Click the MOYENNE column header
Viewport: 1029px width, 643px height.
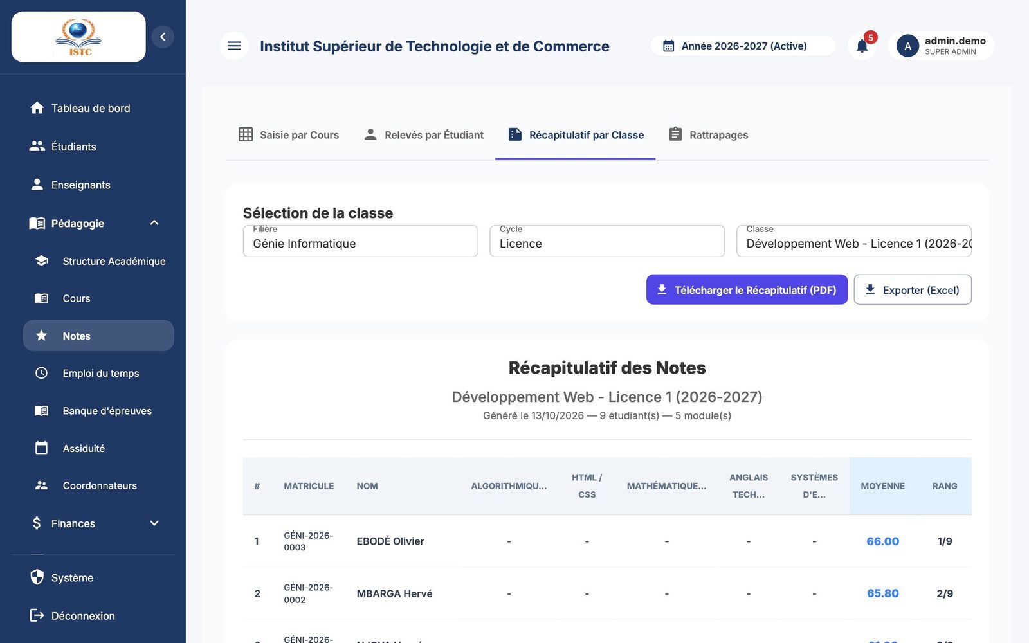(x=882, y=486)
